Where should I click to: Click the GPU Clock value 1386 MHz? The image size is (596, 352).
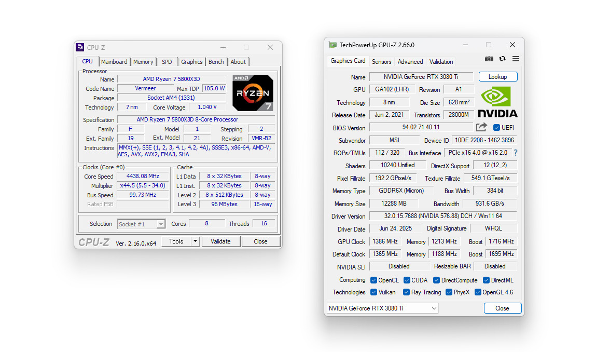[x=385, y=241]
